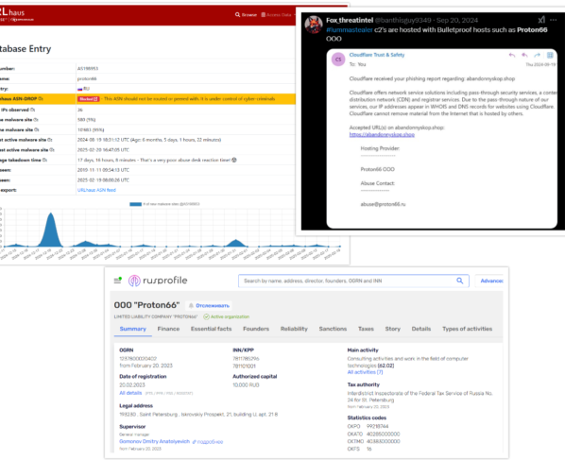Select the Founders tab
This screenshot has width=565, height=460.
[x=256, y=329]
